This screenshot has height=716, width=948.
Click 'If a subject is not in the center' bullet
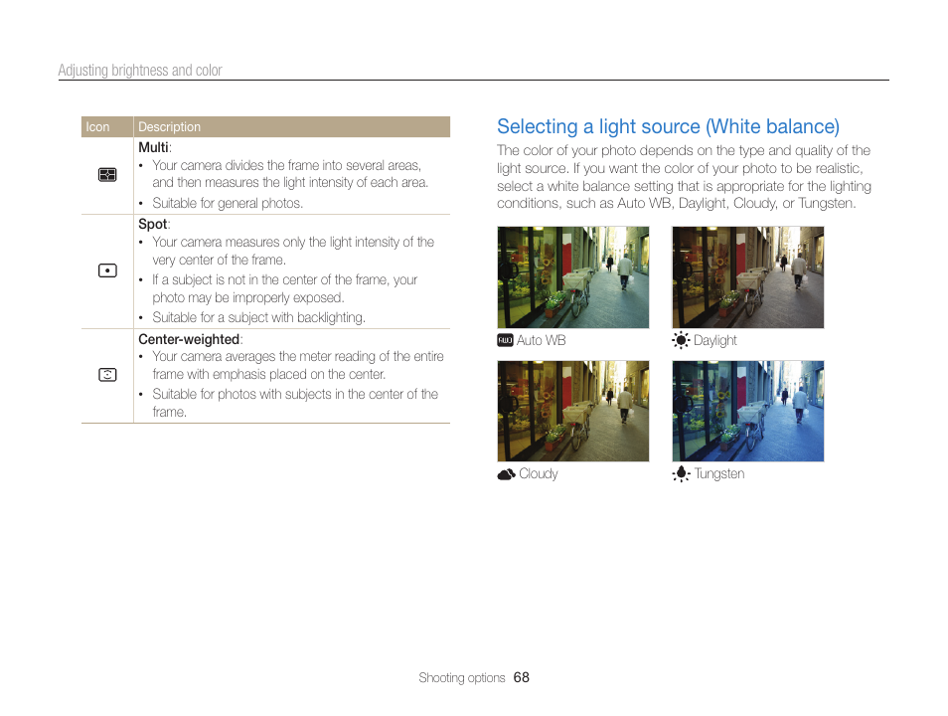point(285,288)
